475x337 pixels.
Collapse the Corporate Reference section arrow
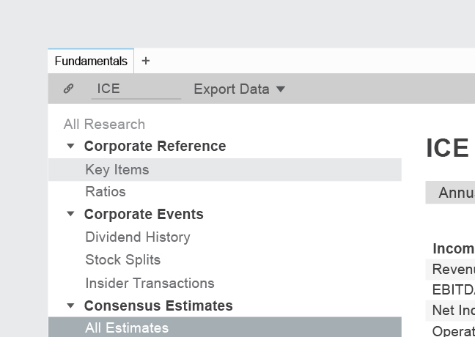coord(70,147)
